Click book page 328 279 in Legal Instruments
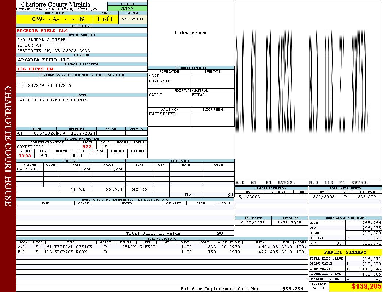The image size is (383, 292). coord(367,197)
